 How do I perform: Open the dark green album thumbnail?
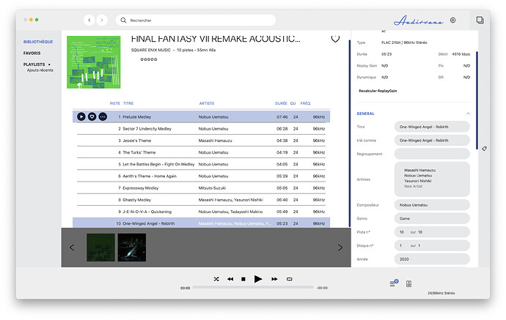point(100,248)
